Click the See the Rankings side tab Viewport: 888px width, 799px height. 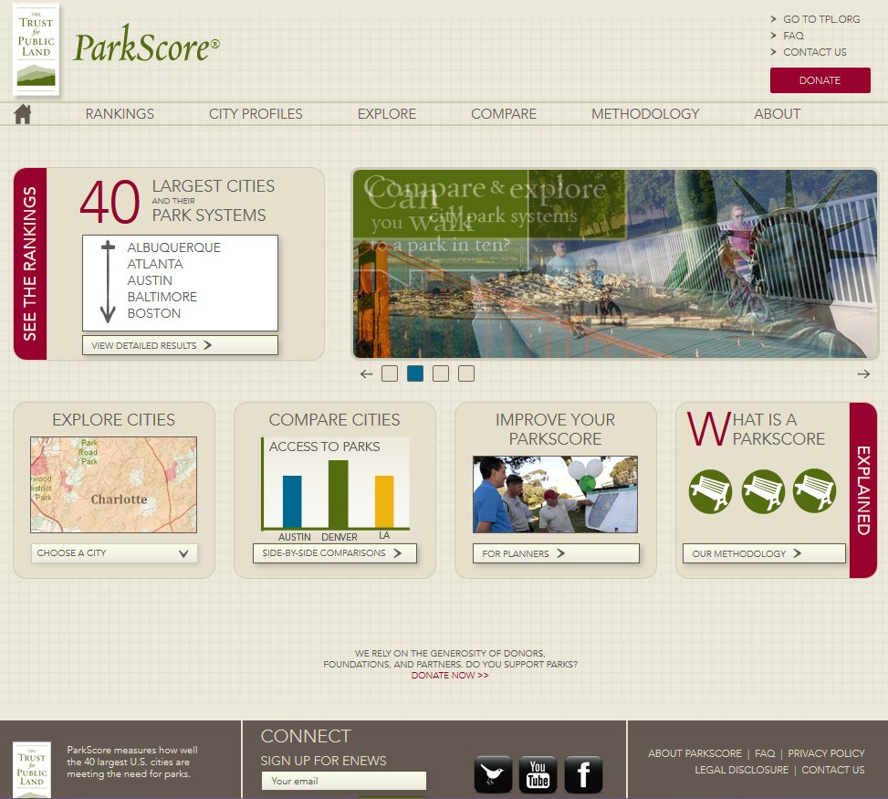tap(30, 264)
